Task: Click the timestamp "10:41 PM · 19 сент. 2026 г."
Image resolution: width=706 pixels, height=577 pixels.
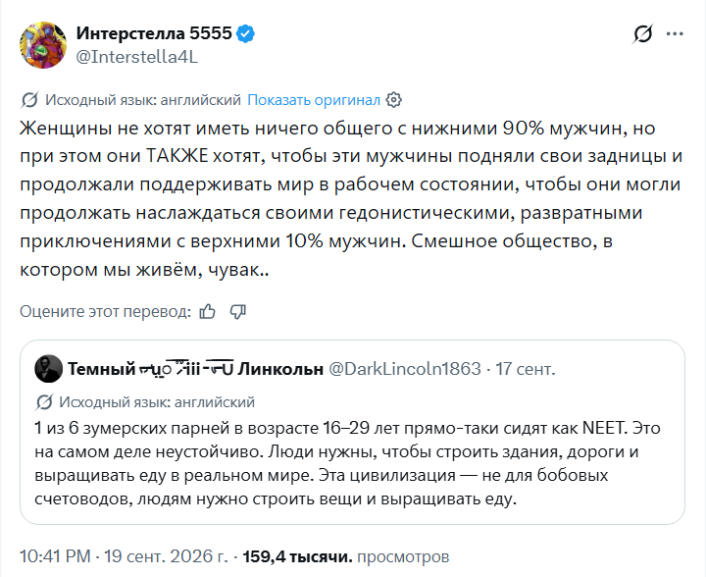Action: [x=124, y=556]
